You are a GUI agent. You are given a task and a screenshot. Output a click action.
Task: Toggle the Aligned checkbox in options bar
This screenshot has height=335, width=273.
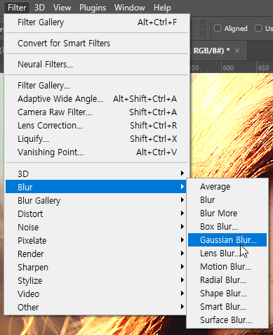tap(218, 28)
